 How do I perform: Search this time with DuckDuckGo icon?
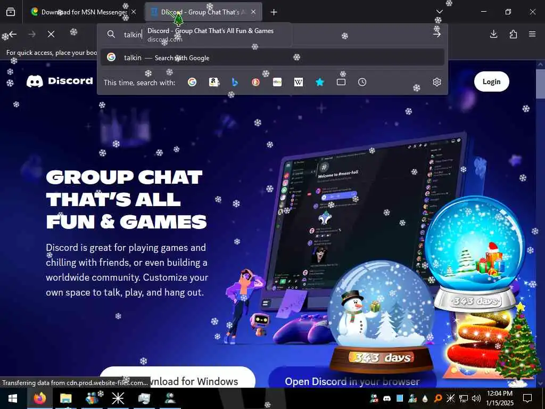point(256,82)
